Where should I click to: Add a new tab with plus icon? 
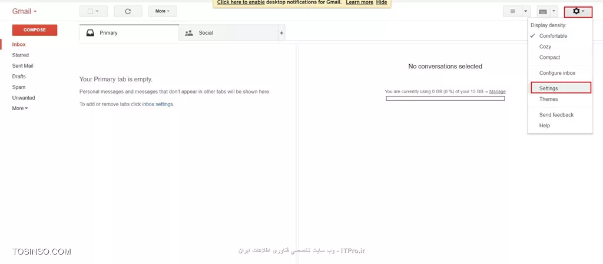(281, 33)
